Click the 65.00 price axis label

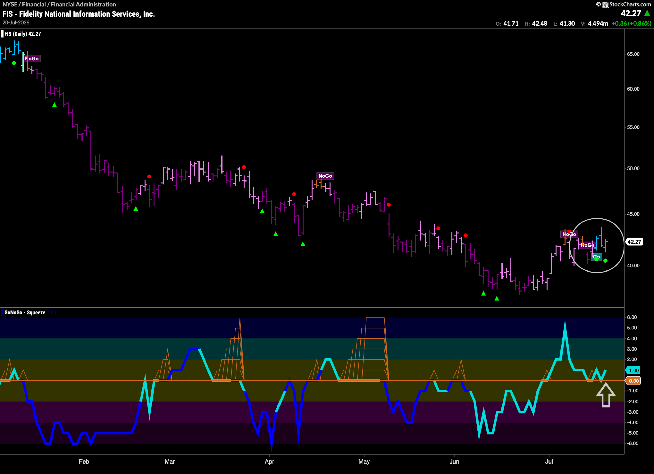pyautogui.click(x=633, y=54)
